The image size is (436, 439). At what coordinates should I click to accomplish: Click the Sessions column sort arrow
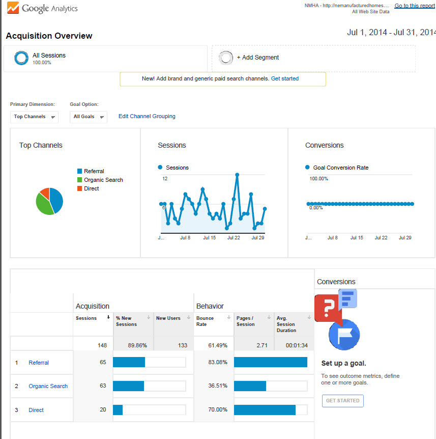pos(108,317)
